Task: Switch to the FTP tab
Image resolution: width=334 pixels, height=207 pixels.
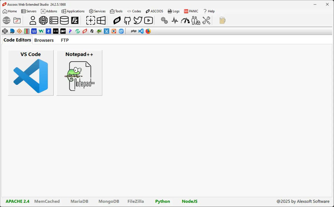Action: click(x=65, y=40)
